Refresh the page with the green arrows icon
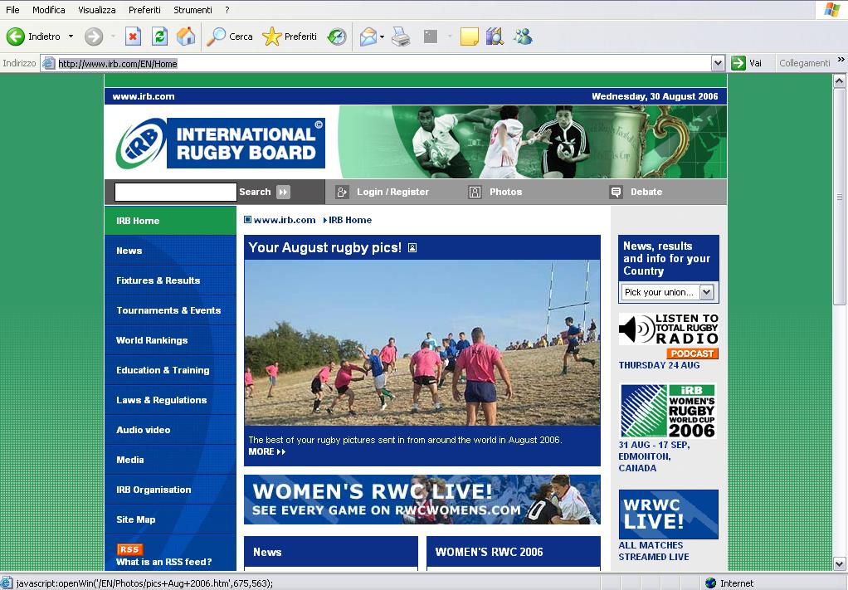Viewport: 848px width, 590px height. click(159, 37)
